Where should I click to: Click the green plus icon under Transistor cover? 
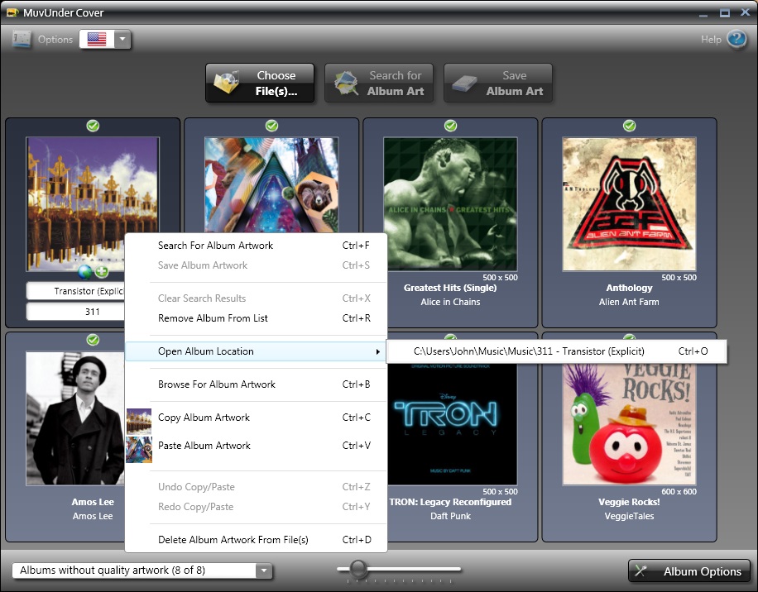101,271
